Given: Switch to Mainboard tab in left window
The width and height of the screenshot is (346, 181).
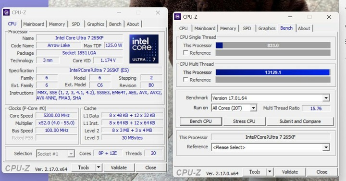Looking at the screenshot, I should [34, 24].
